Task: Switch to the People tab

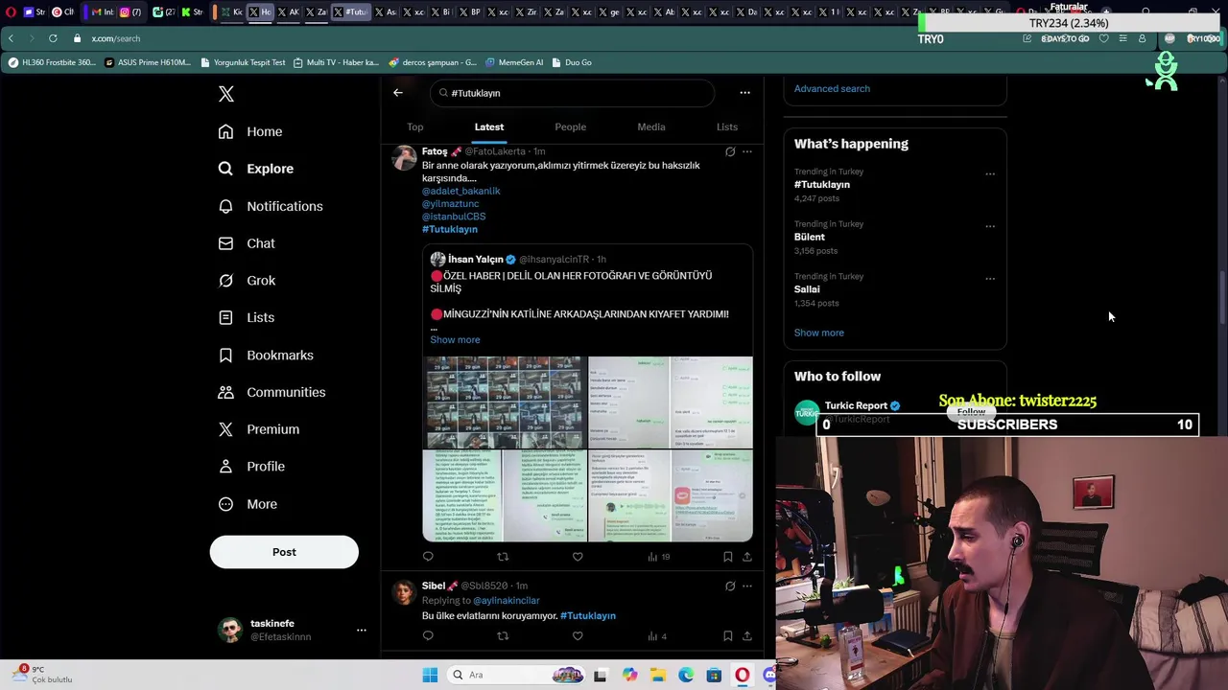Action: click(571, 126)
